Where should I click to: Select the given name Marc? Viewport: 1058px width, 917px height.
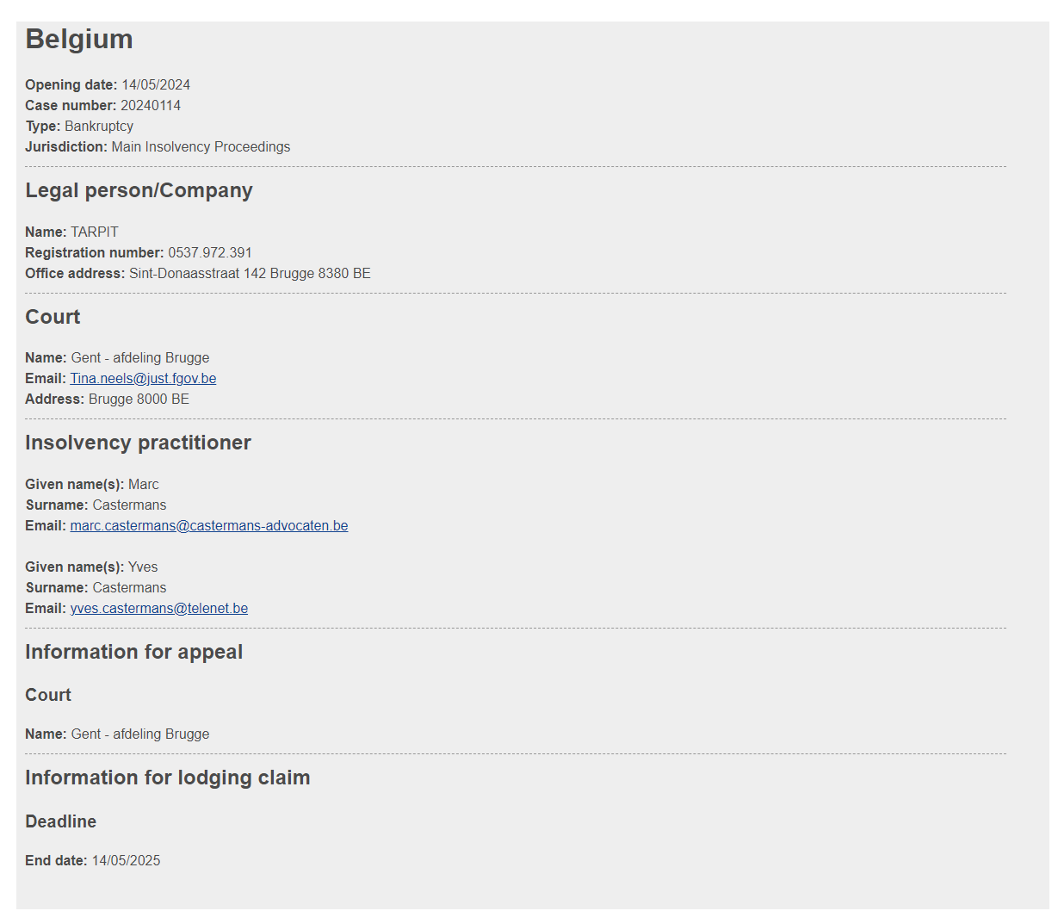(x=144, y=485)
